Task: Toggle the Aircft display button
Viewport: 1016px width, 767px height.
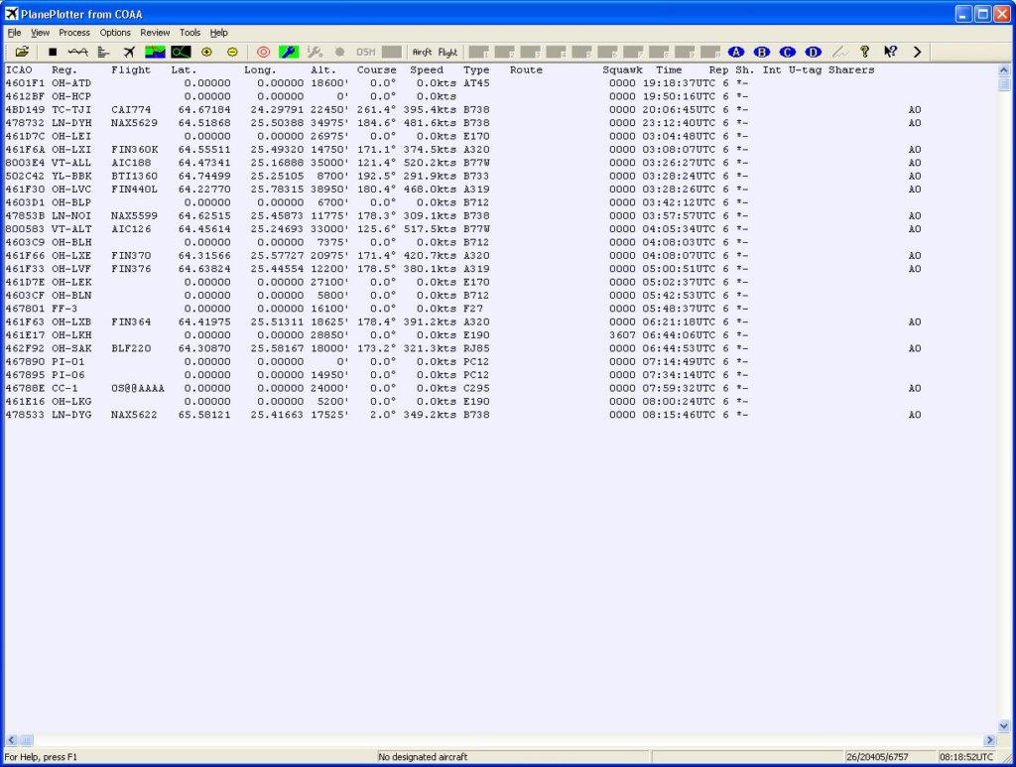Action: click(423, 52)
